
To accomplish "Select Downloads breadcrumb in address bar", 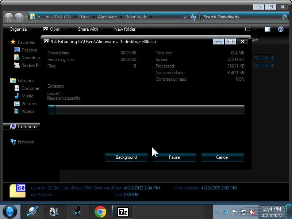I will point(136,17).
